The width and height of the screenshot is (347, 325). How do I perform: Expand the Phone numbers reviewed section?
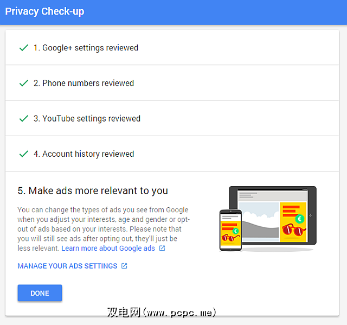pyautogui.click(x=83, y=83)
